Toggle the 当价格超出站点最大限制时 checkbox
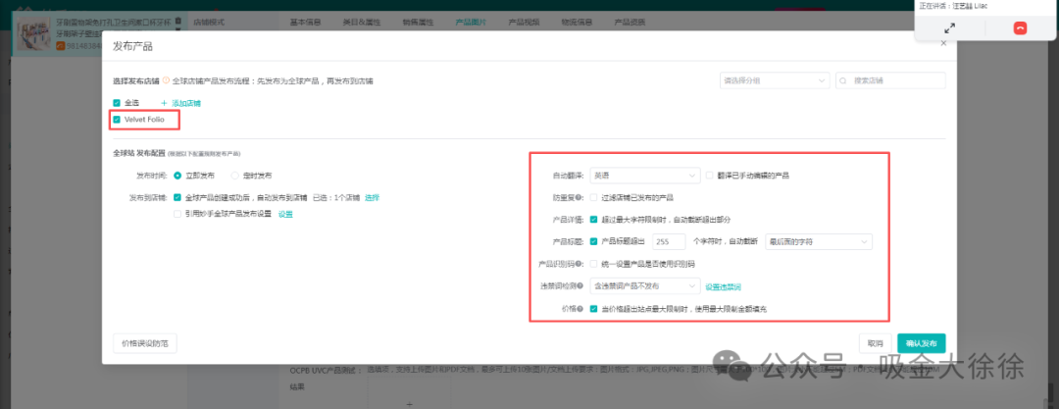Viewport: 1059px width, 409px height. click(x=593, y=308)
